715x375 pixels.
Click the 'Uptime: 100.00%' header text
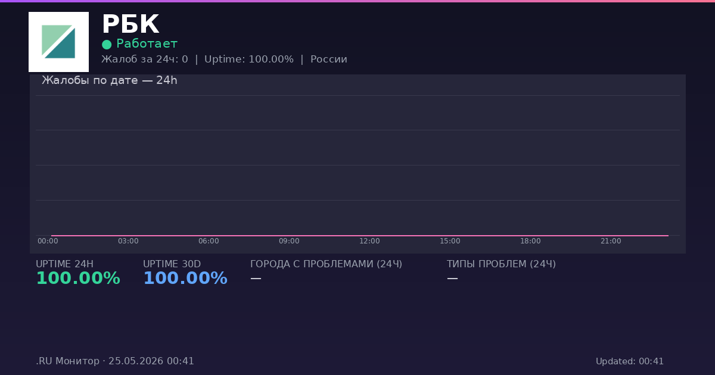249,60
